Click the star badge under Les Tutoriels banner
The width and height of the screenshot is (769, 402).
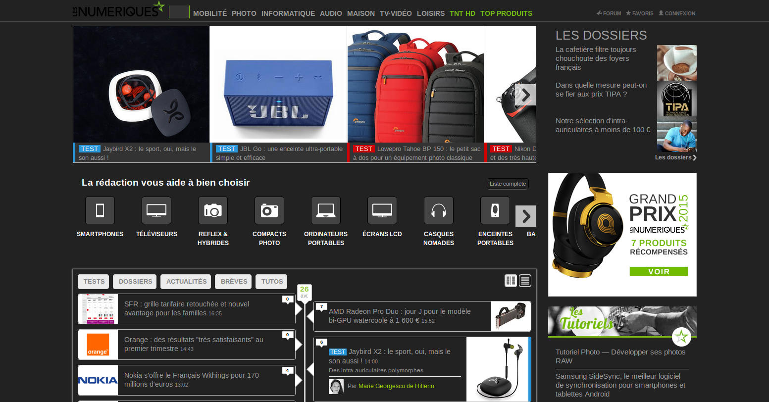[682, 337]
